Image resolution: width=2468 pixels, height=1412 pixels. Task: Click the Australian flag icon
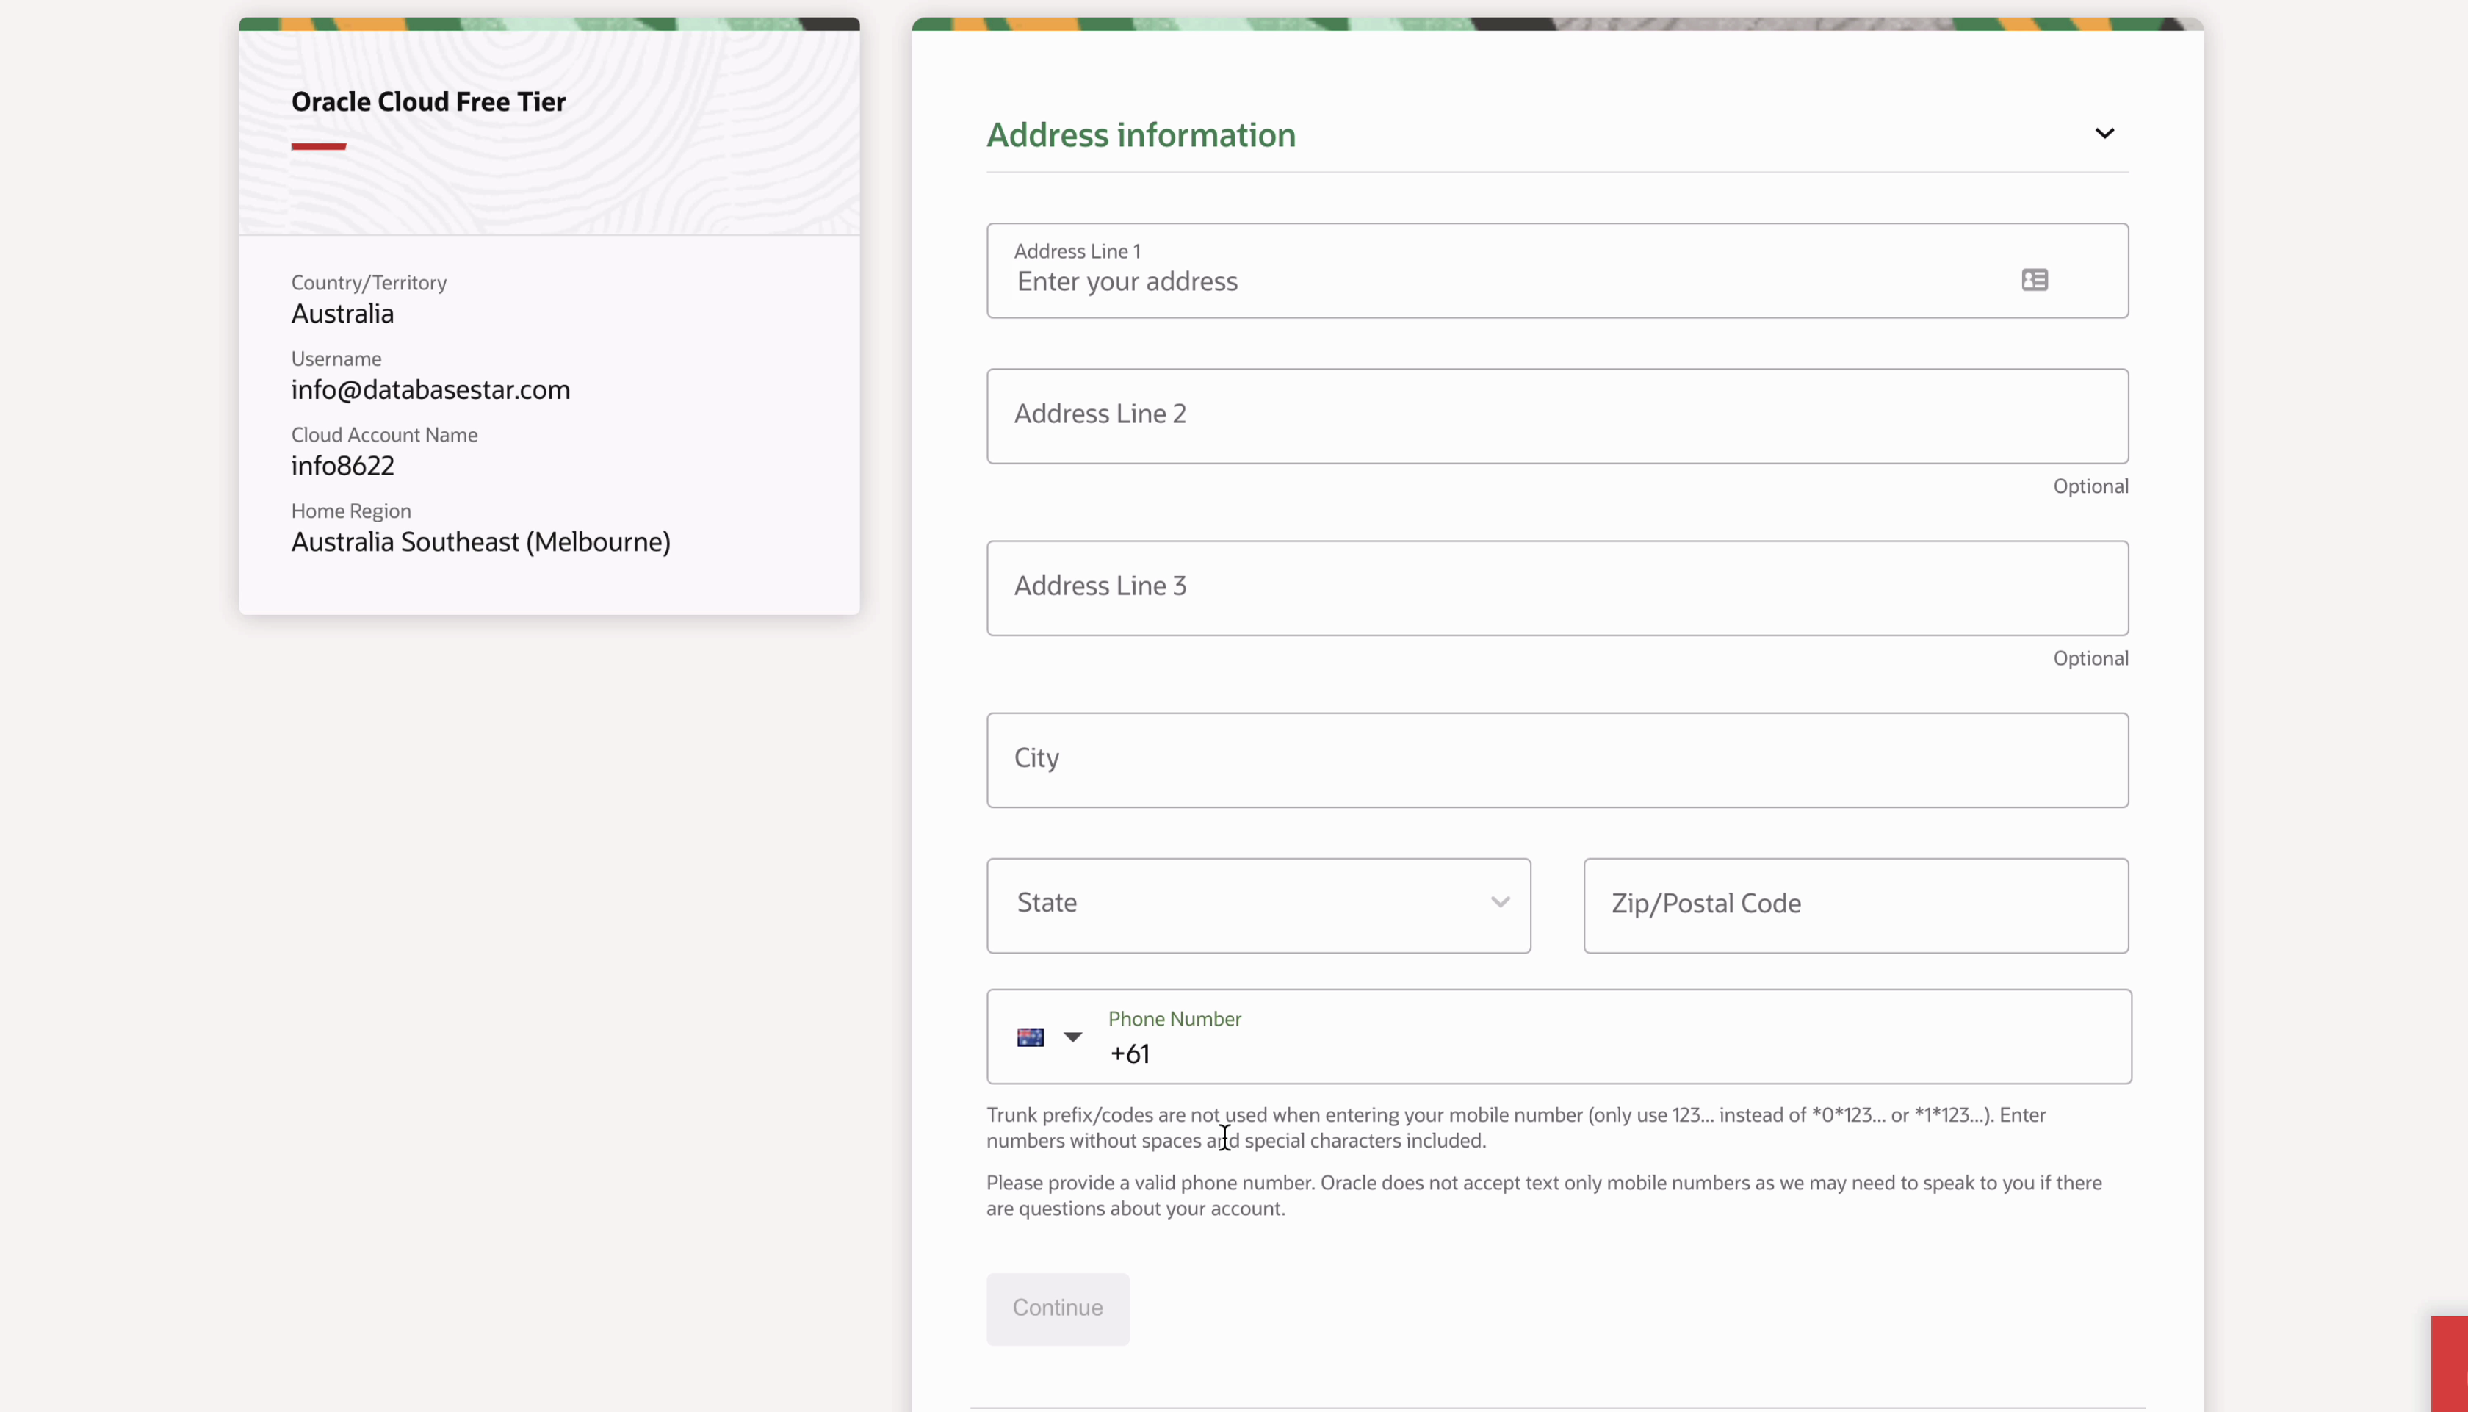point(1030,1037)
